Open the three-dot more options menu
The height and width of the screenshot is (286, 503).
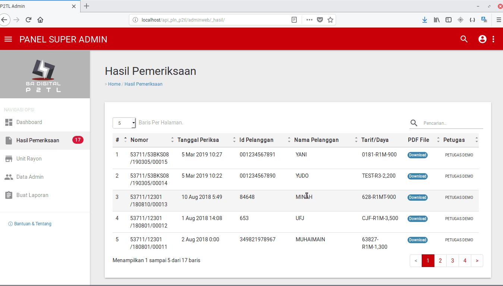tap(493, 39)
